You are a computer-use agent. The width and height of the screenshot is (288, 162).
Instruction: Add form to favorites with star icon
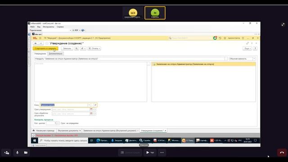coord(47,43)
